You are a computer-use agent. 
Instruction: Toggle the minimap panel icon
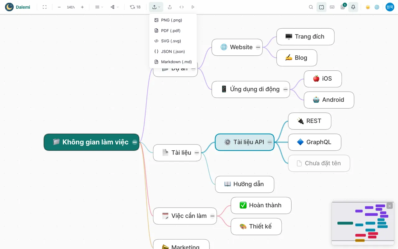point(322,7)
